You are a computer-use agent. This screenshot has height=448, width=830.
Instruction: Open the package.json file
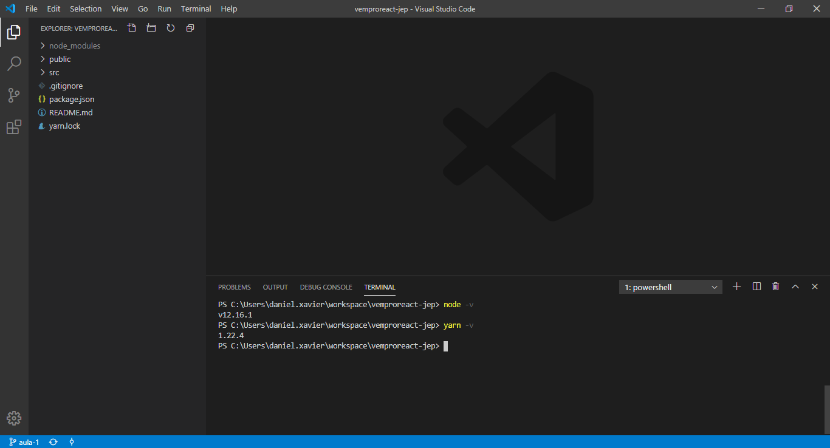[x=117, y=99]
